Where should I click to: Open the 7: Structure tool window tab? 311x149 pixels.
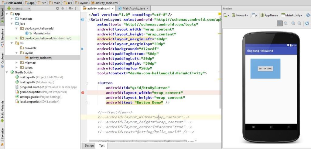[x=2, y=38]
